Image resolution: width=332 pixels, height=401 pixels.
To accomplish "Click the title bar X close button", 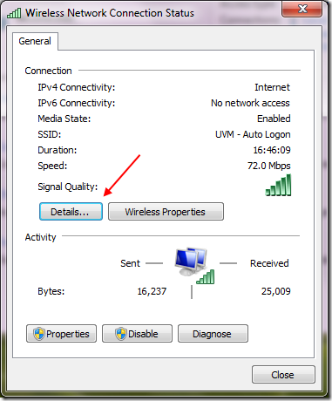I will (x=302, y=9).
